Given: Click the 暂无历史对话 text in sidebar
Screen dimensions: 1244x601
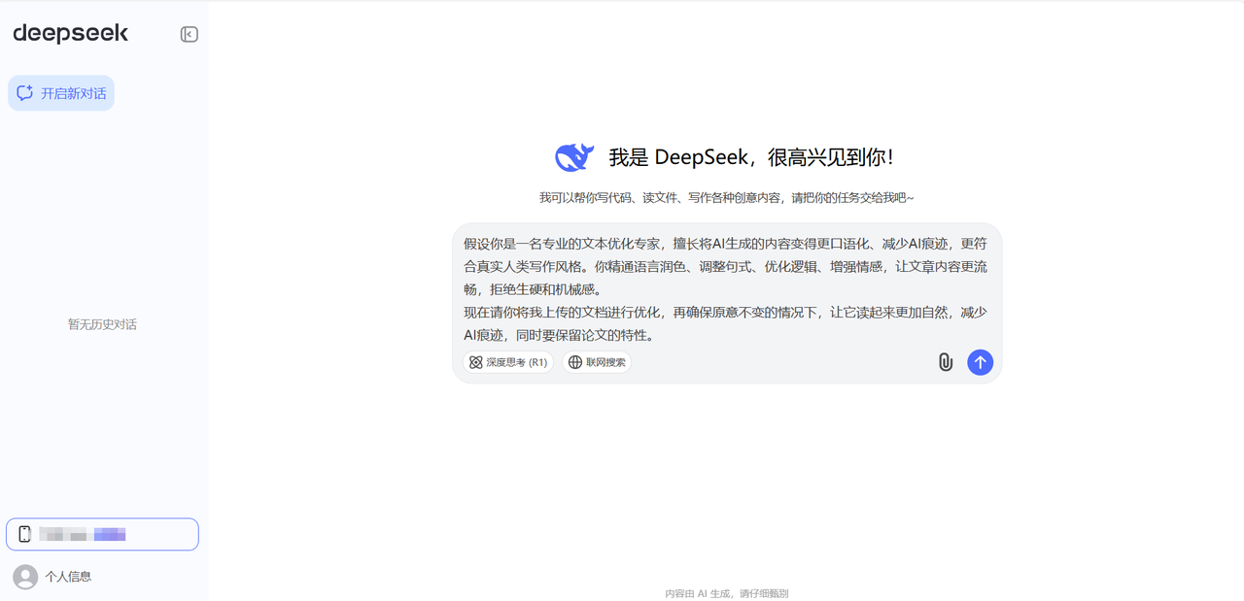Looking at the screenshot, I should pyautogui.click(x=102, y=324).
